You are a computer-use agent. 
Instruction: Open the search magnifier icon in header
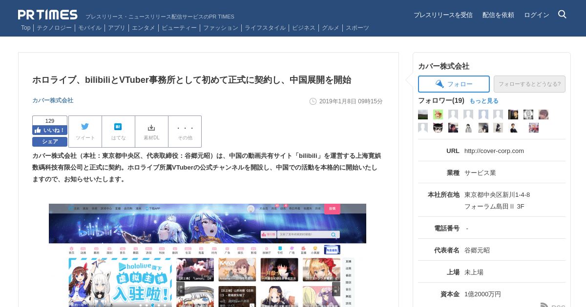click(x=562, y=15)
